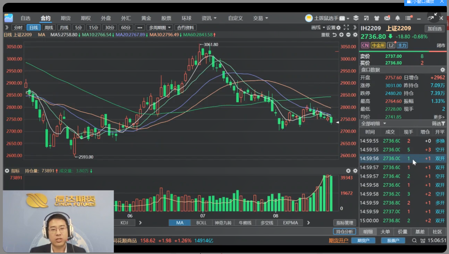
Task: Open the mail envelope icon
Action: tap(387, 18)
